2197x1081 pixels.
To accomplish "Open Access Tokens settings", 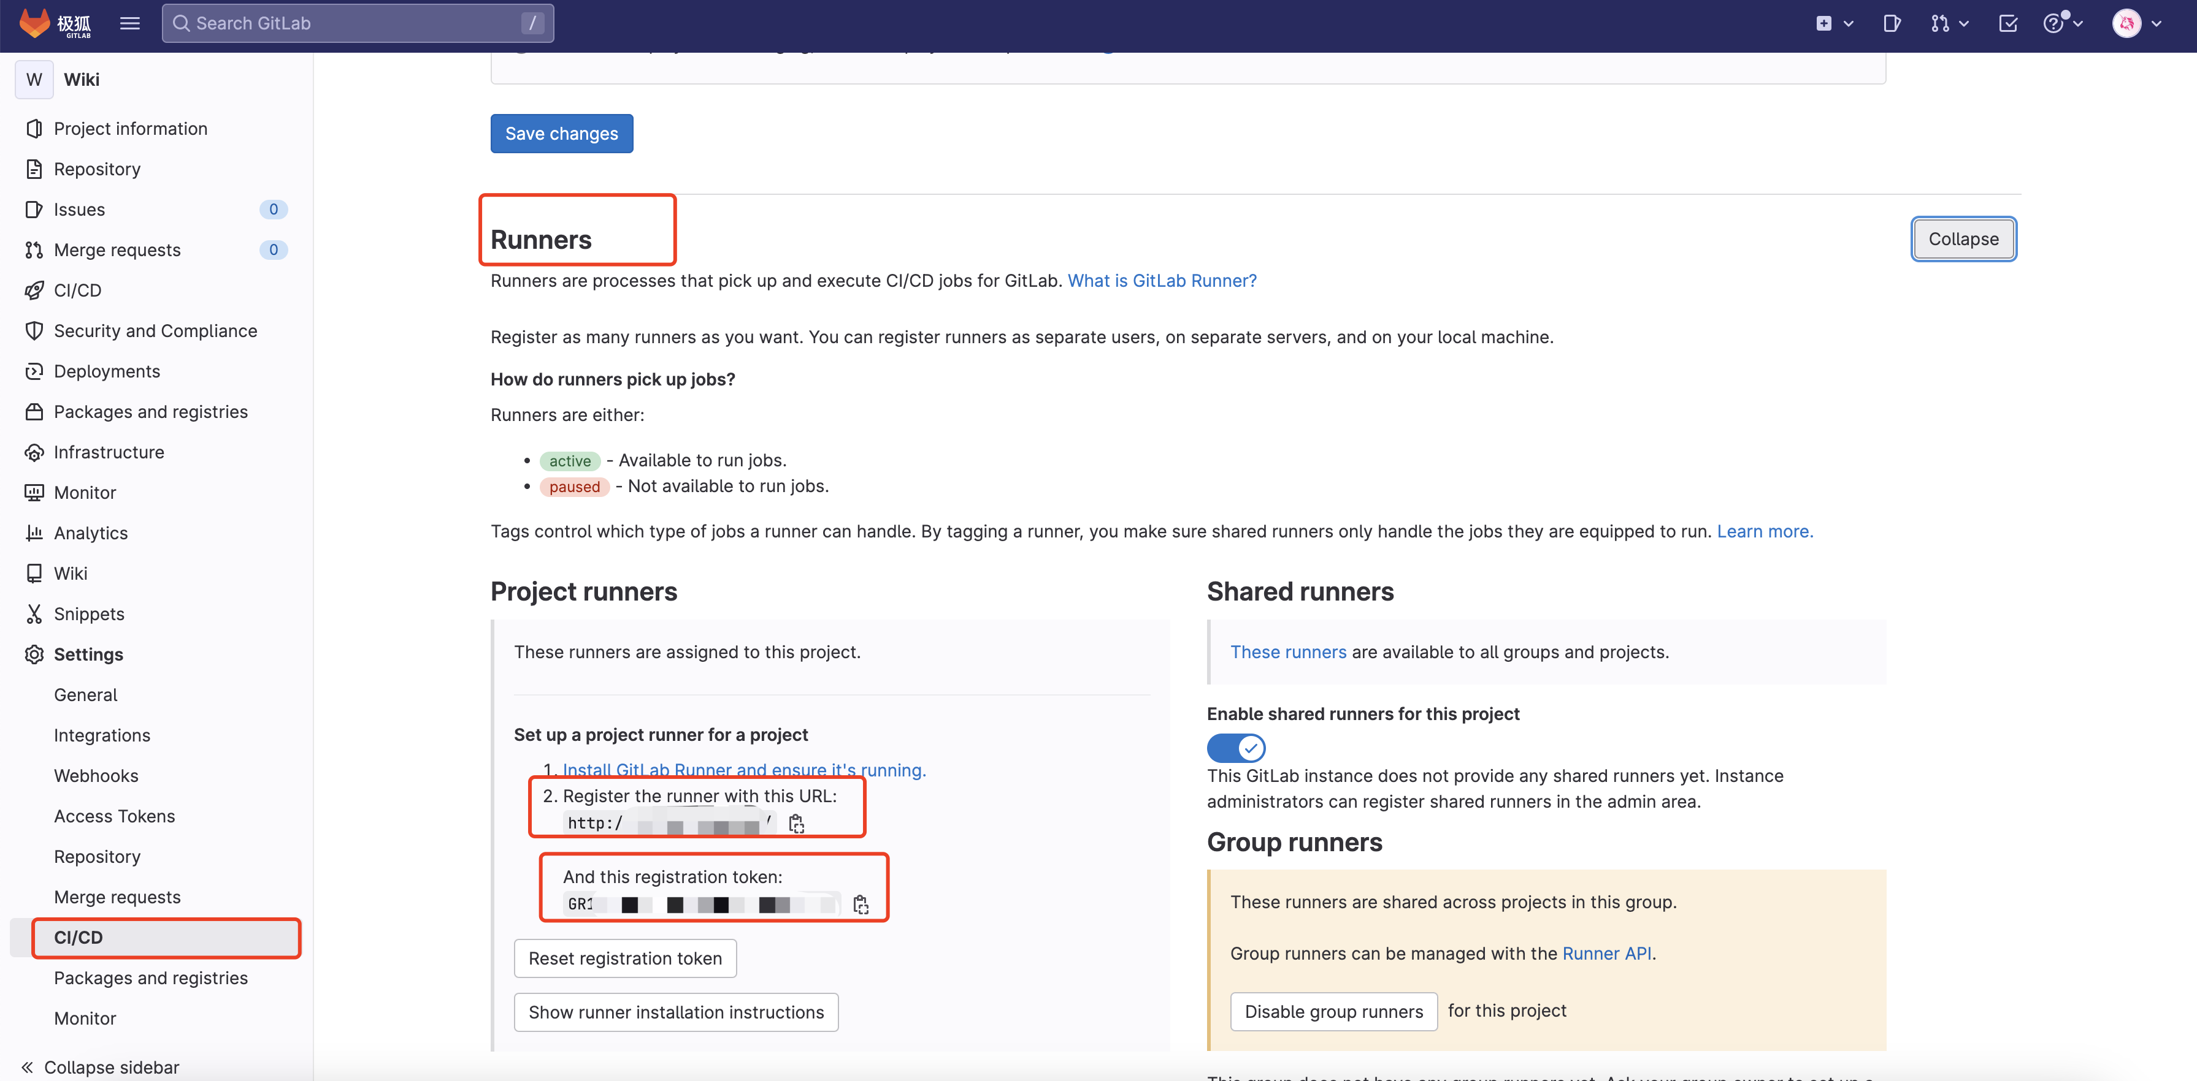I will click(114, 816).
